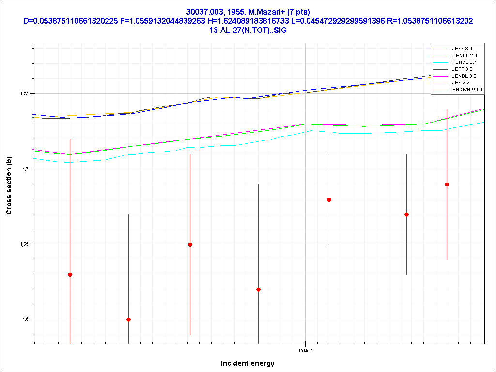
Task: Click the "Incident energy" x-axis title
Action: (248, 363)
